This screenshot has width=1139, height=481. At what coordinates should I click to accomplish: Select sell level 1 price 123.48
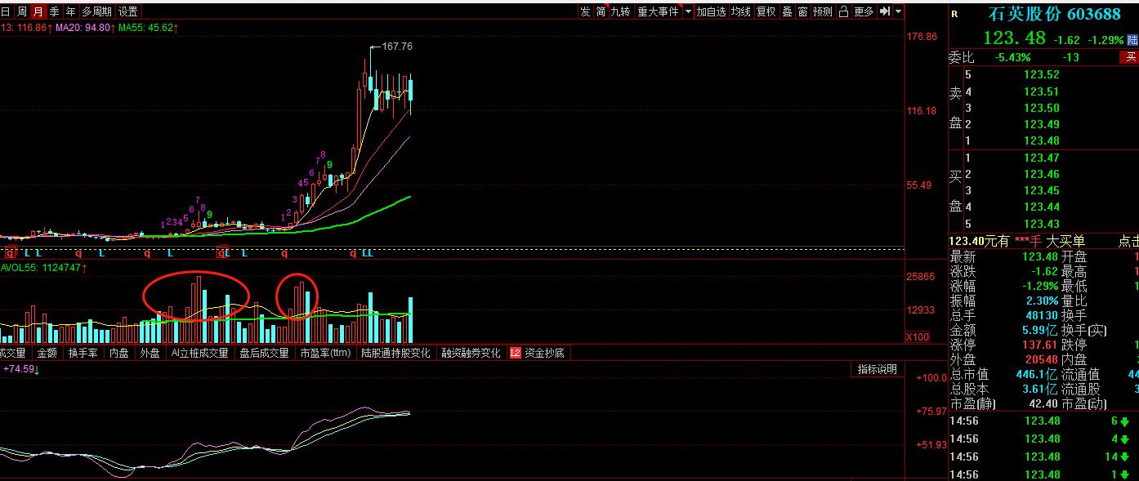(1041, 141)
